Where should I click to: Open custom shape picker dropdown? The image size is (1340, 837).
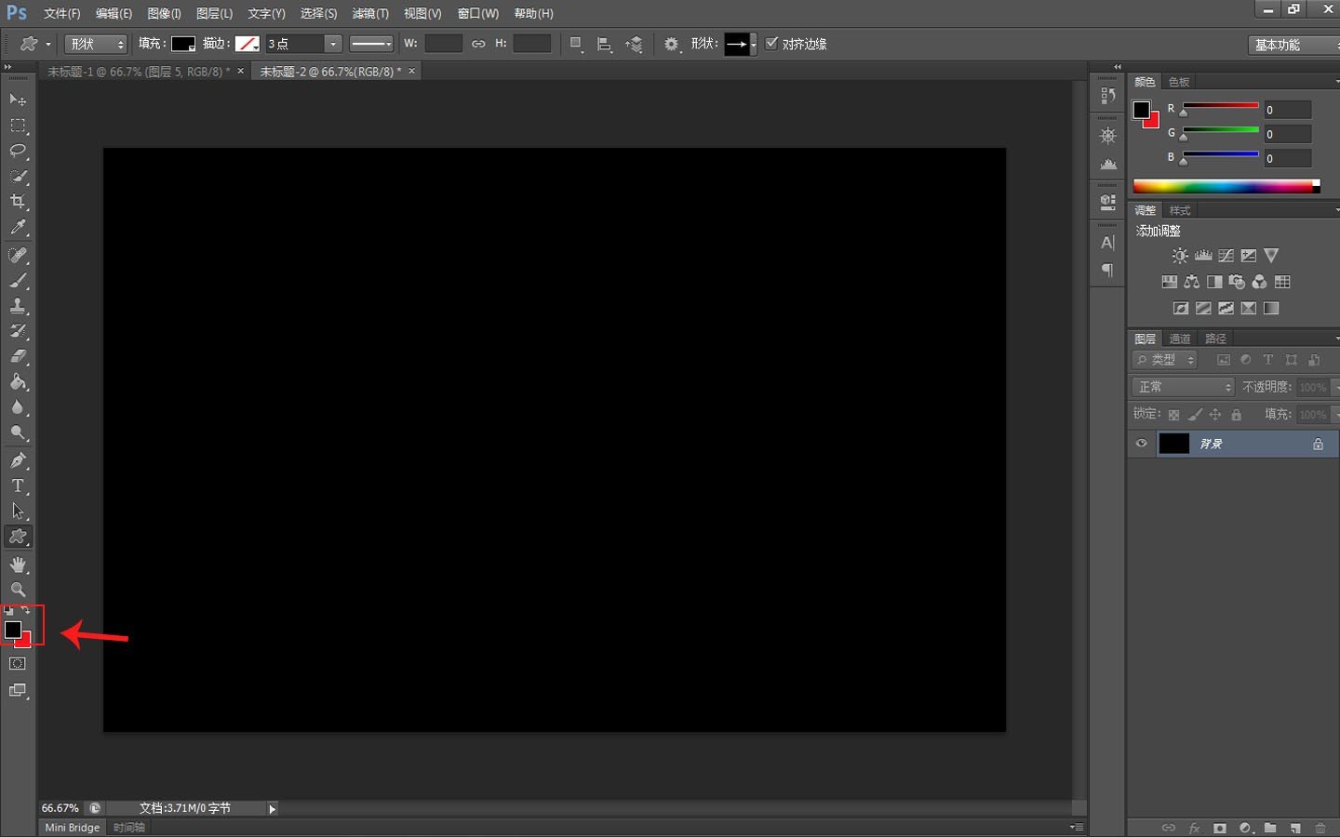(x=753, y=44)
